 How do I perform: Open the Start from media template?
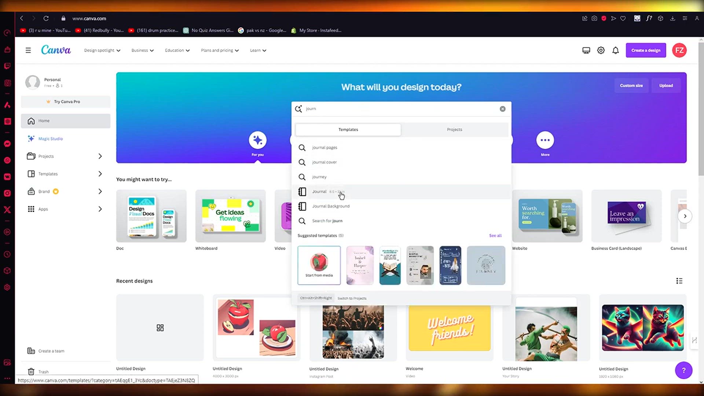point(319,265)
